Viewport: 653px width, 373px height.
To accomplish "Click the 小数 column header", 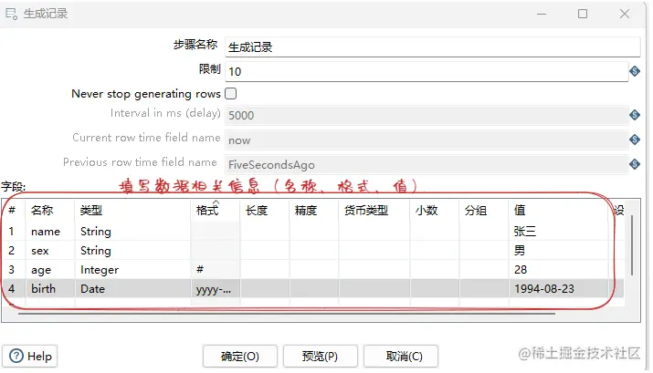I will click(x=435, y=211).
